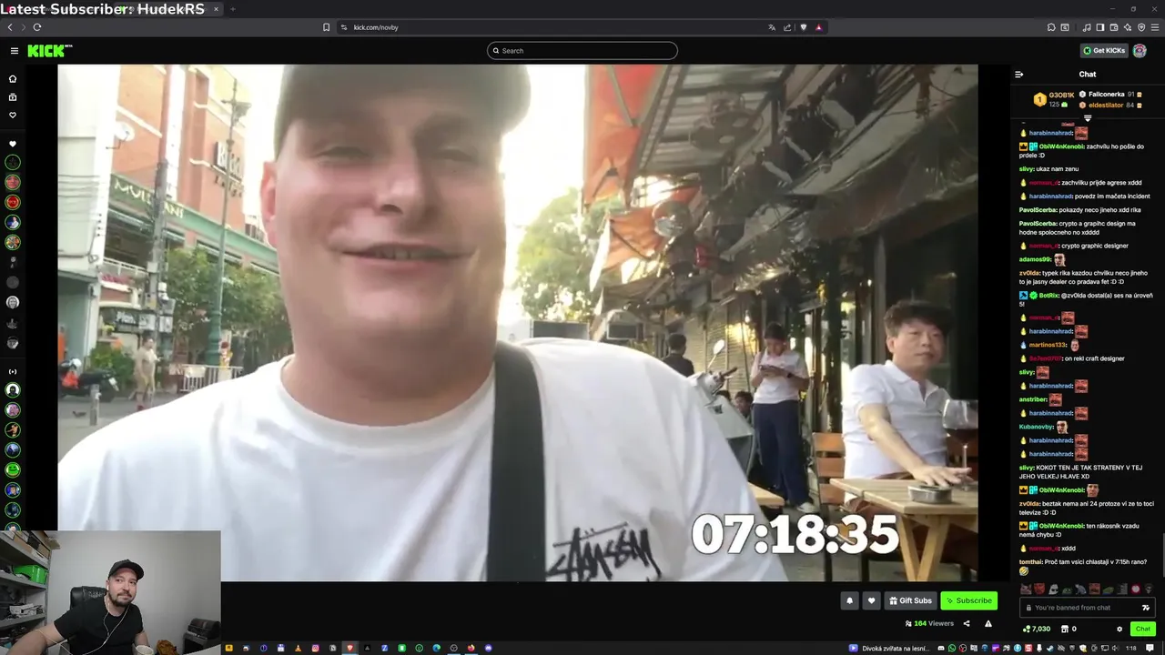Screen dimensions: 1165x655
Task: Open the AI sparkle assistant icon
Action: (x=1128, y=27)
